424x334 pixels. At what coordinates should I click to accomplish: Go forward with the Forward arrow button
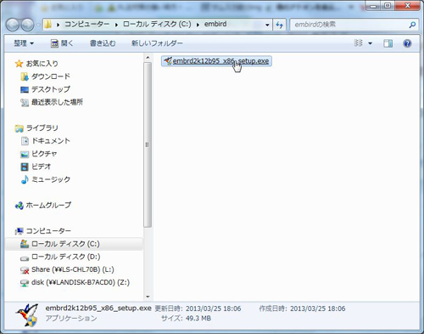pyautogui.click(x=27, y=25)
